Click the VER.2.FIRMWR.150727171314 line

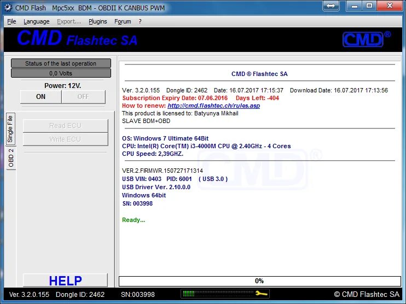[163, 171]
